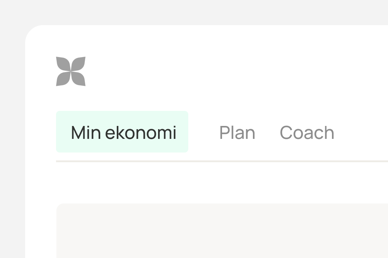The width and height of the screenshot is (388, 258).
Task: Switch to the Plan tab
Action: (x=237, y=133)
